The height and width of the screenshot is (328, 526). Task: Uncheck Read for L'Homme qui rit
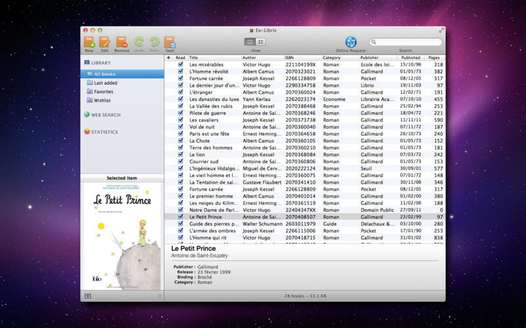click(180, 237)
